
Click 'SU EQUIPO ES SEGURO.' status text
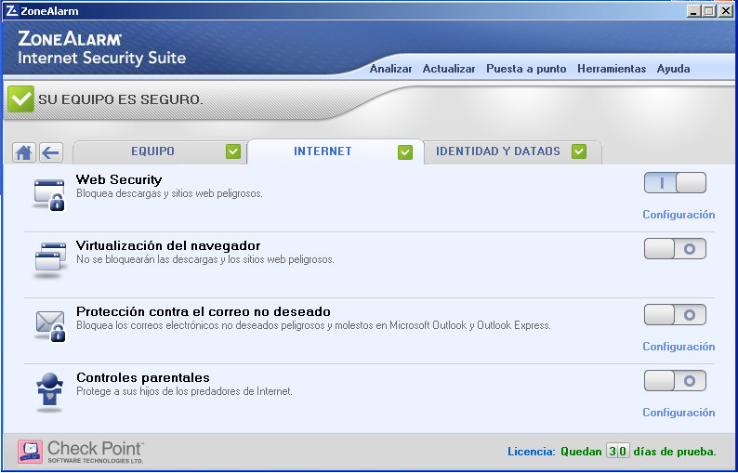click(121, 99)
